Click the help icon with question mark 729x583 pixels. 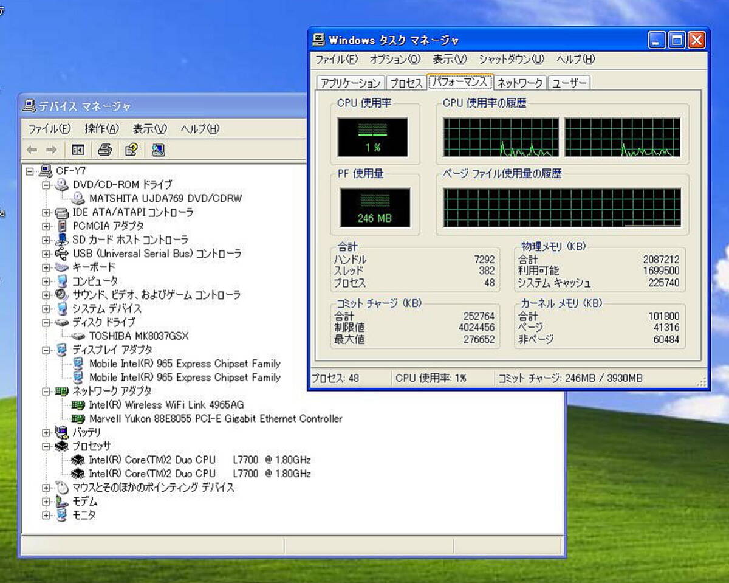(131, 150)
